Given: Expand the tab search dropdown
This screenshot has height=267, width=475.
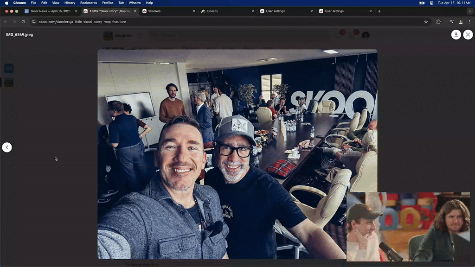Looking at the screenshot, I should click(470, 11).
